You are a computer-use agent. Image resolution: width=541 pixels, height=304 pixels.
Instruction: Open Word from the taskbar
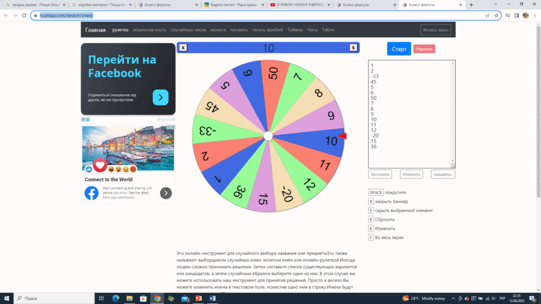pyautogui.click(x=212, y=298)
